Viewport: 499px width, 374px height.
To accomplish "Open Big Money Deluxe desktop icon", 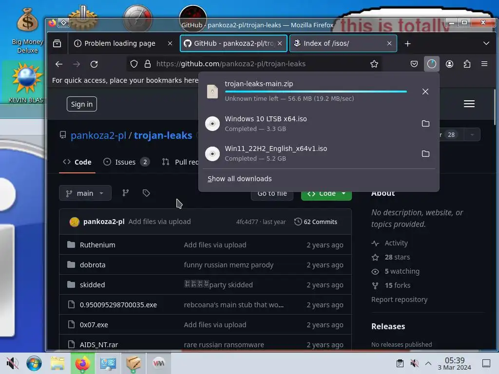I will (27, 31).
